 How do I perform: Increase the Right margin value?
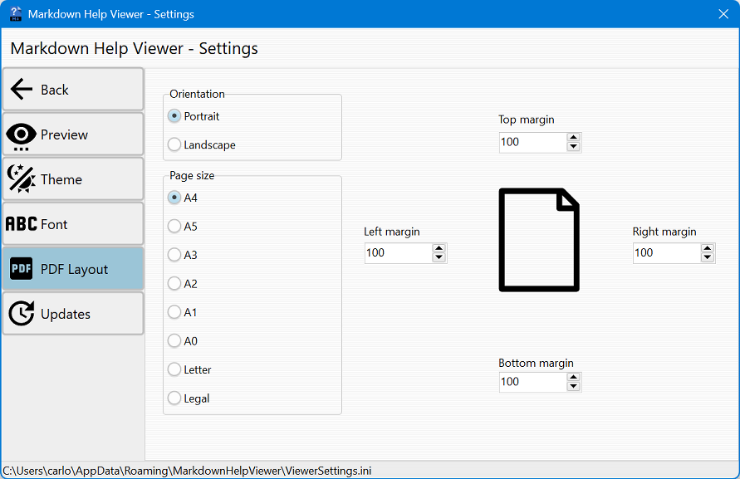coord(707,248)
